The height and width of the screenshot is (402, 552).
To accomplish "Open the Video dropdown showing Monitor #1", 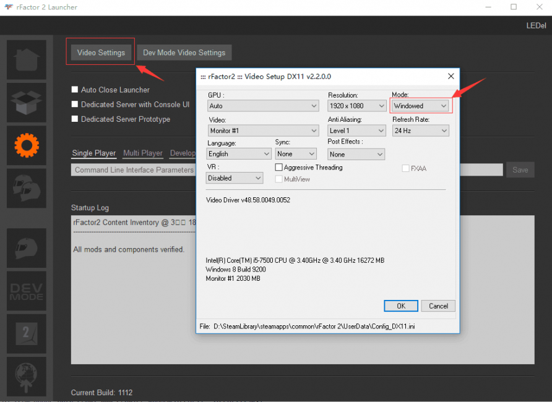I will point(264,130).
